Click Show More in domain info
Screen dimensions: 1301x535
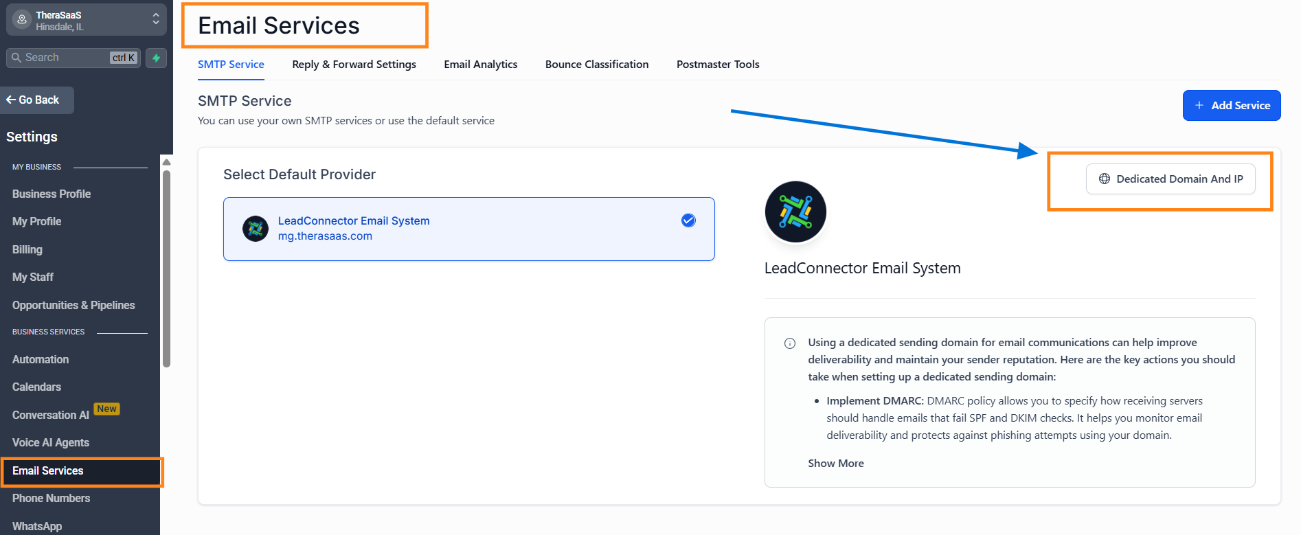point(836,464)
